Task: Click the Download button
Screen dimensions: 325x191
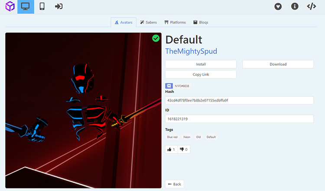Action: [278, 64]
